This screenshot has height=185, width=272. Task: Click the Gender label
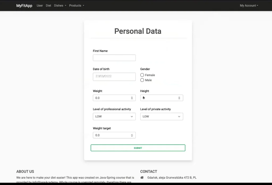[145, 69]
